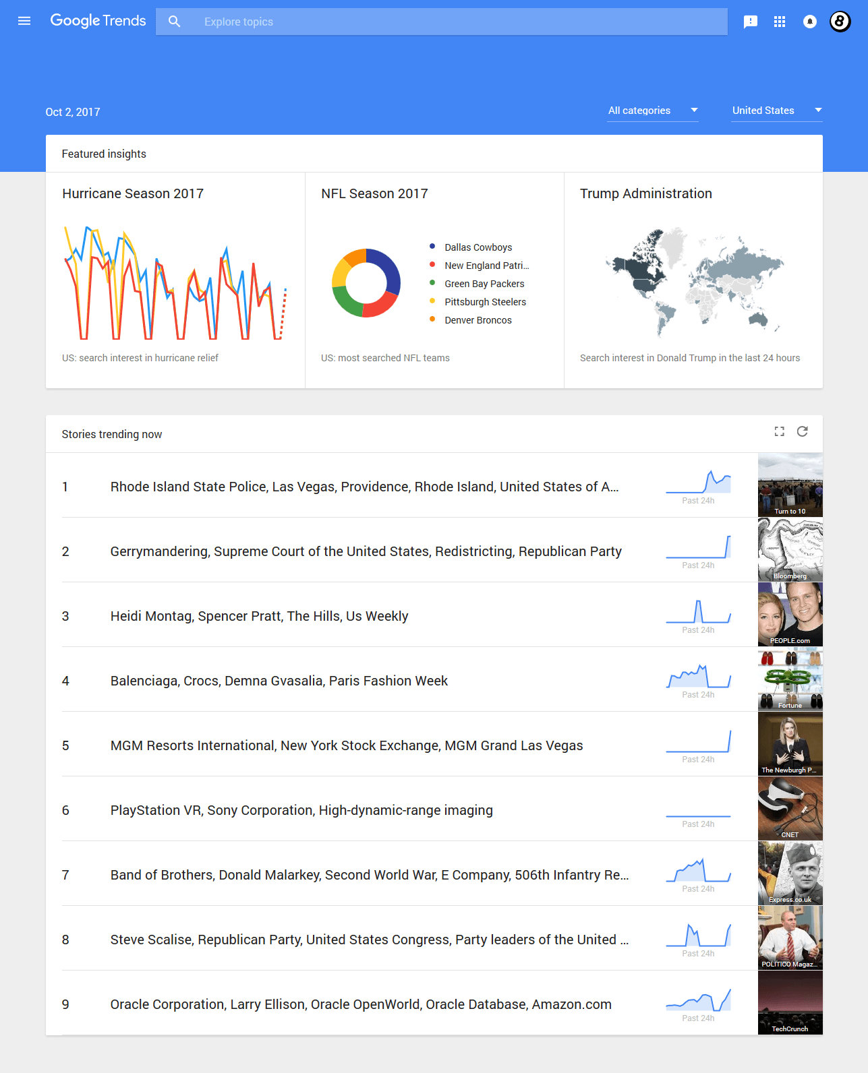Click the PEOPLE.com thumbnail

[x=790, y=615]
